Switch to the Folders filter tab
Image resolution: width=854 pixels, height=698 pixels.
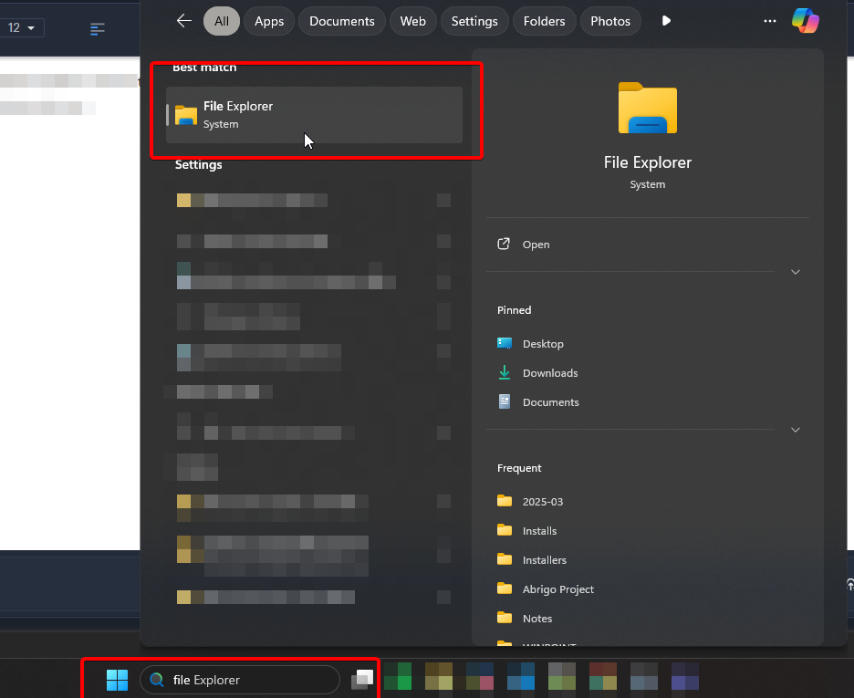tap(544, 21)
